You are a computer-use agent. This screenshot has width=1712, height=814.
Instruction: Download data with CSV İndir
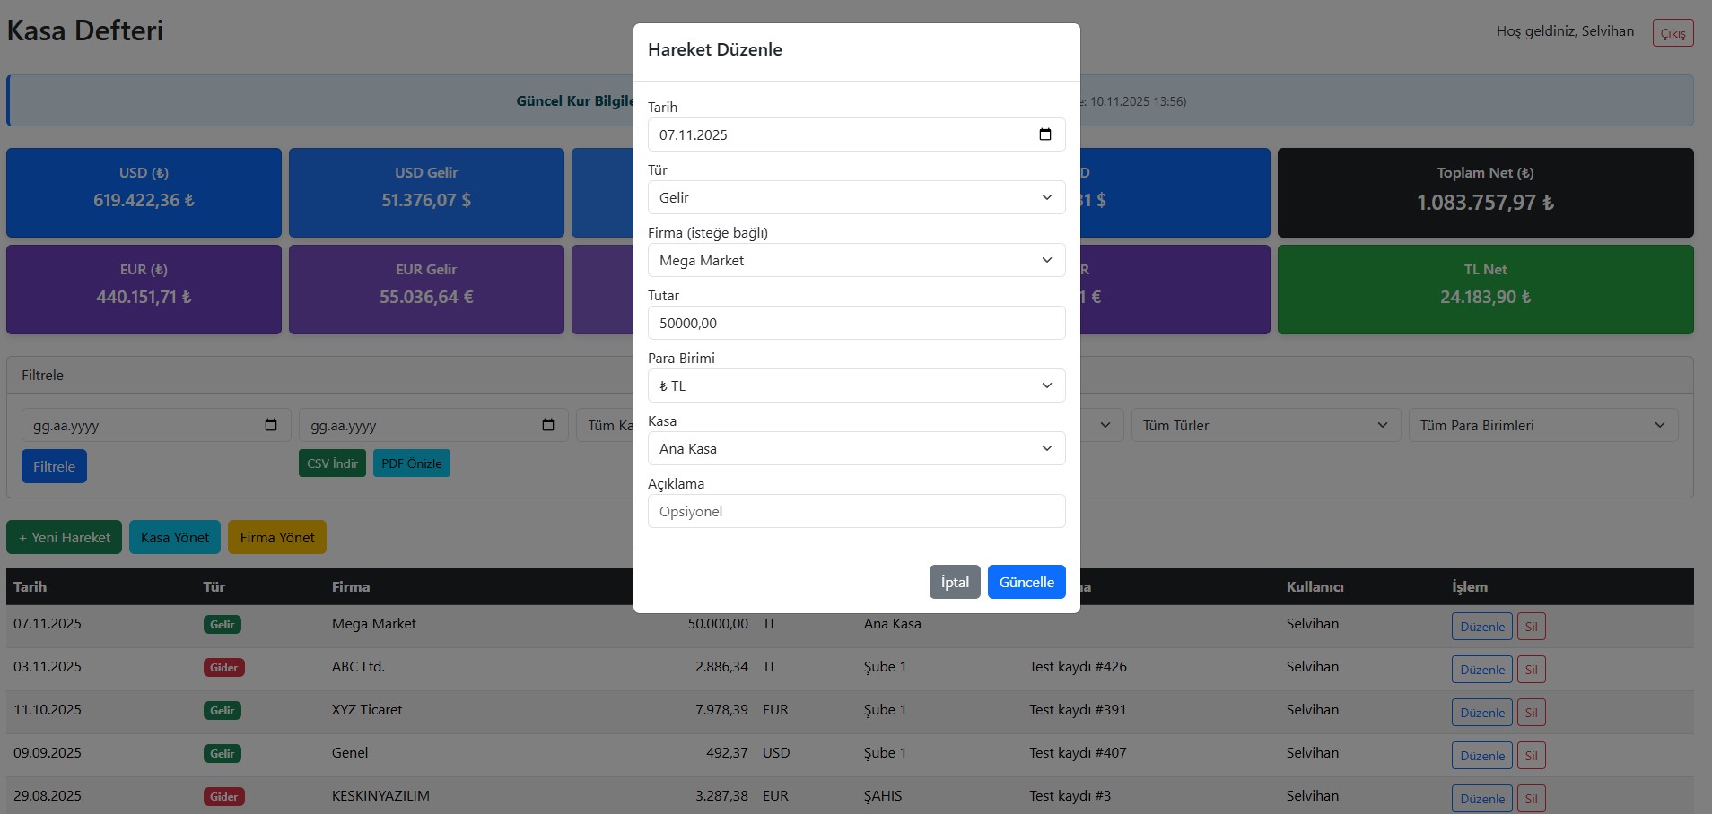click(332, 463)
